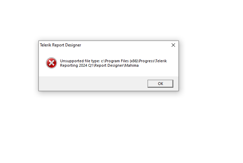This screenshot has width=243, height=163.
Task: Click "Program Files" in the error path
Action: pos(117,61)
